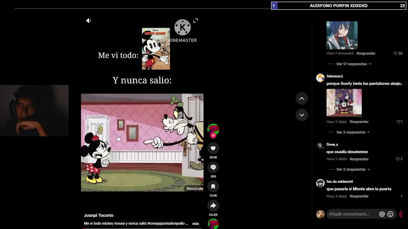This screenshot has height=229, width=408.
Task: Click Responder under the anime image comment
Action: click(366, 53)
